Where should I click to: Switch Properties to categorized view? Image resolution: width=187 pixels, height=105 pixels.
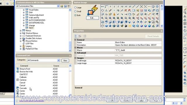[76, 36]
